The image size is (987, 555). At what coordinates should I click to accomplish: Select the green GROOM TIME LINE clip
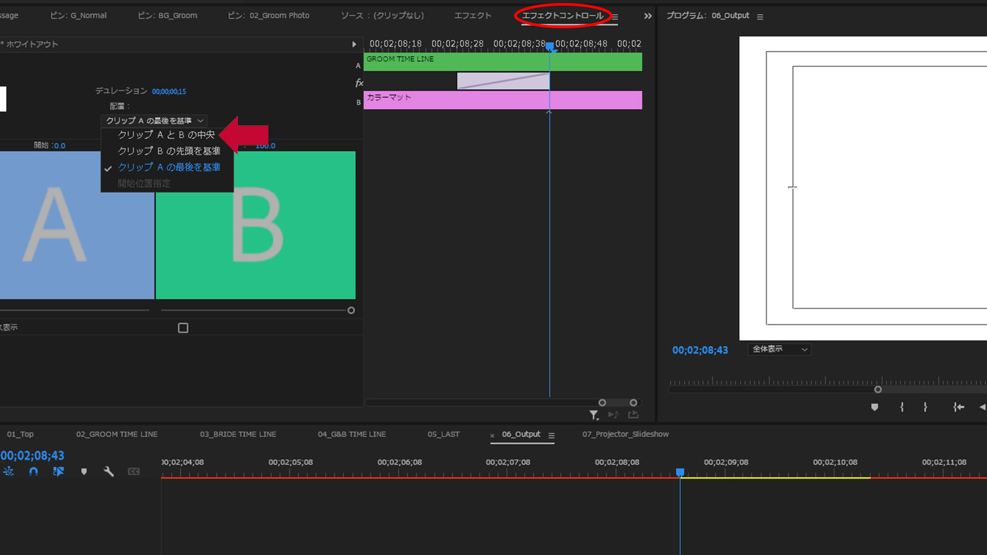coord(503,62)
